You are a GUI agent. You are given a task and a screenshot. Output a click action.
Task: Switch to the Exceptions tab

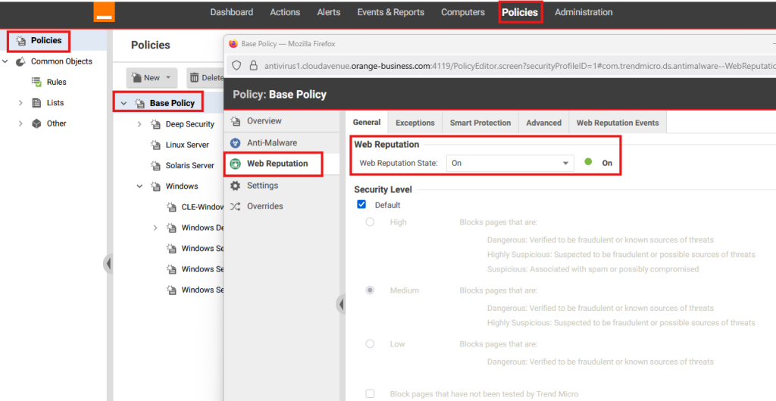[415, 123]
